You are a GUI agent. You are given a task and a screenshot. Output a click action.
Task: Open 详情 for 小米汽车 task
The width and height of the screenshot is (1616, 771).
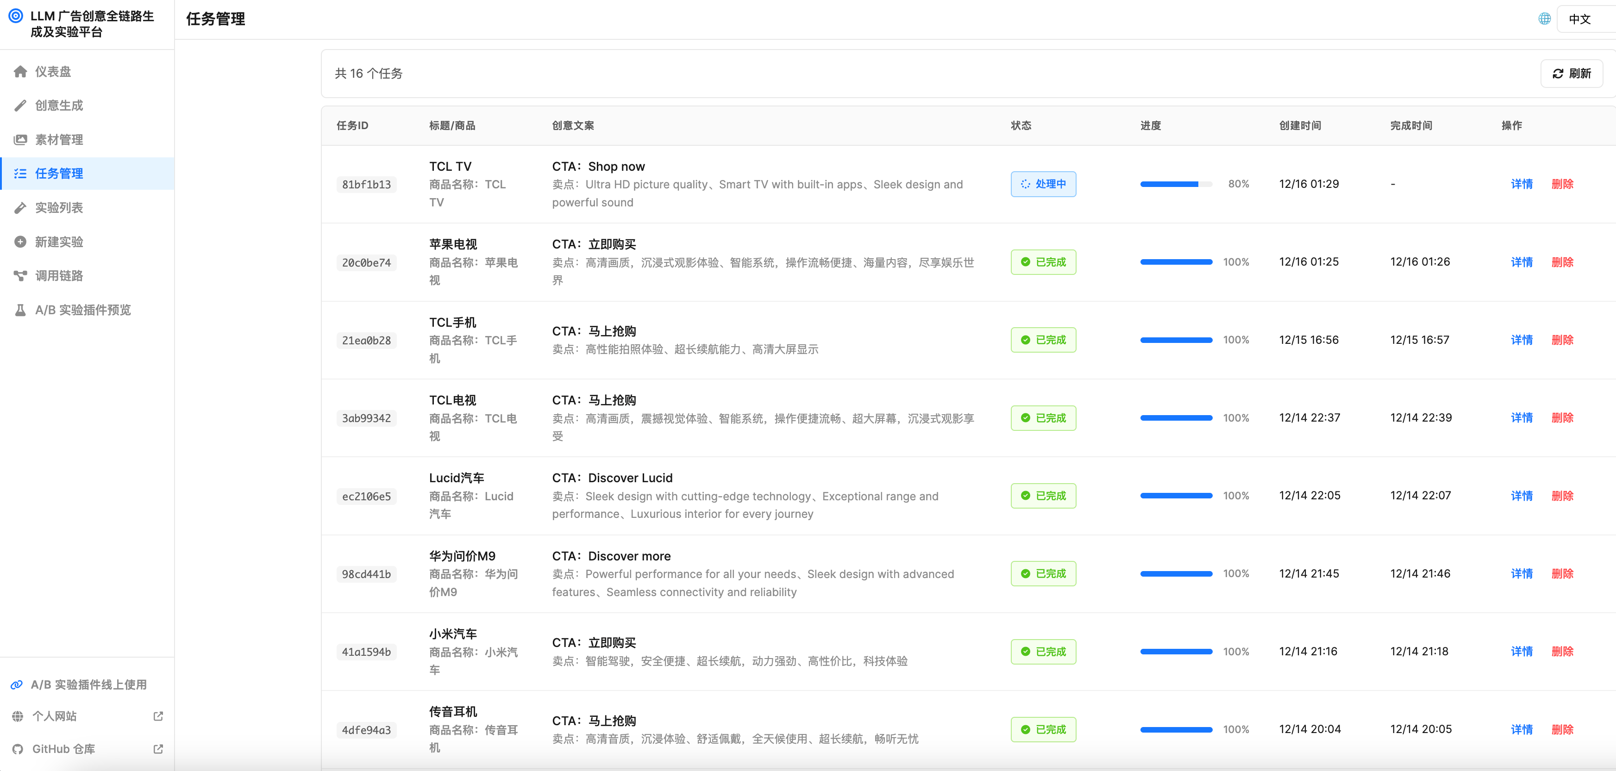point(1521,651)
